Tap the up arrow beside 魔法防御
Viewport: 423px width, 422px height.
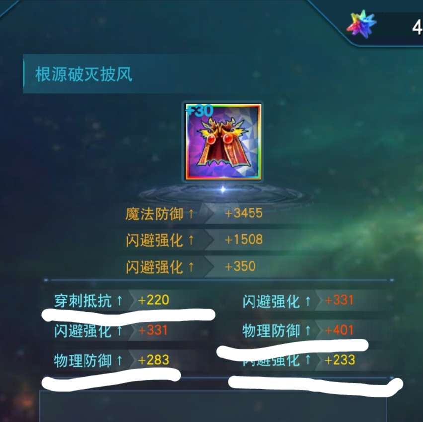coord(191,213)
